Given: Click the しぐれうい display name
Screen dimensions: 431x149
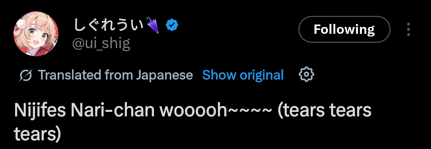Looking at the screenshot, I should click(x=109, y=25).
